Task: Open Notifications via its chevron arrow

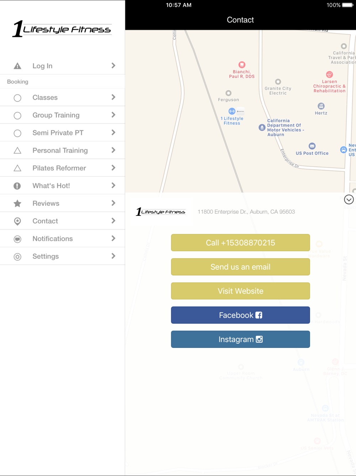Action: point(113,238)
